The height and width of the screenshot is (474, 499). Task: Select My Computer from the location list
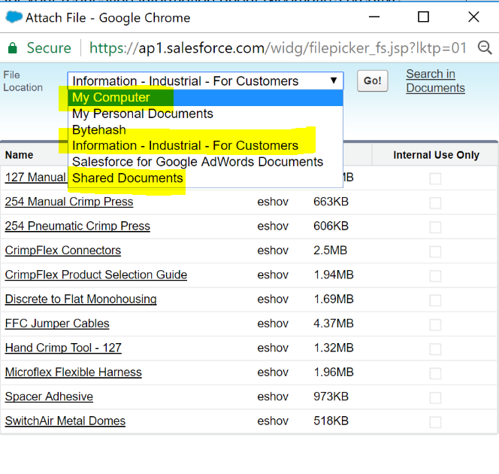coord(111,98)
